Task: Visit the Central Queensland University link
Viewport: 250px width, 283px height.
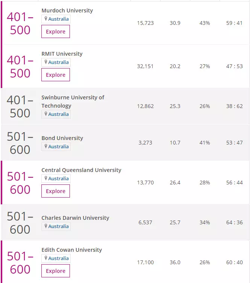Action: click(x=81, y=170)
